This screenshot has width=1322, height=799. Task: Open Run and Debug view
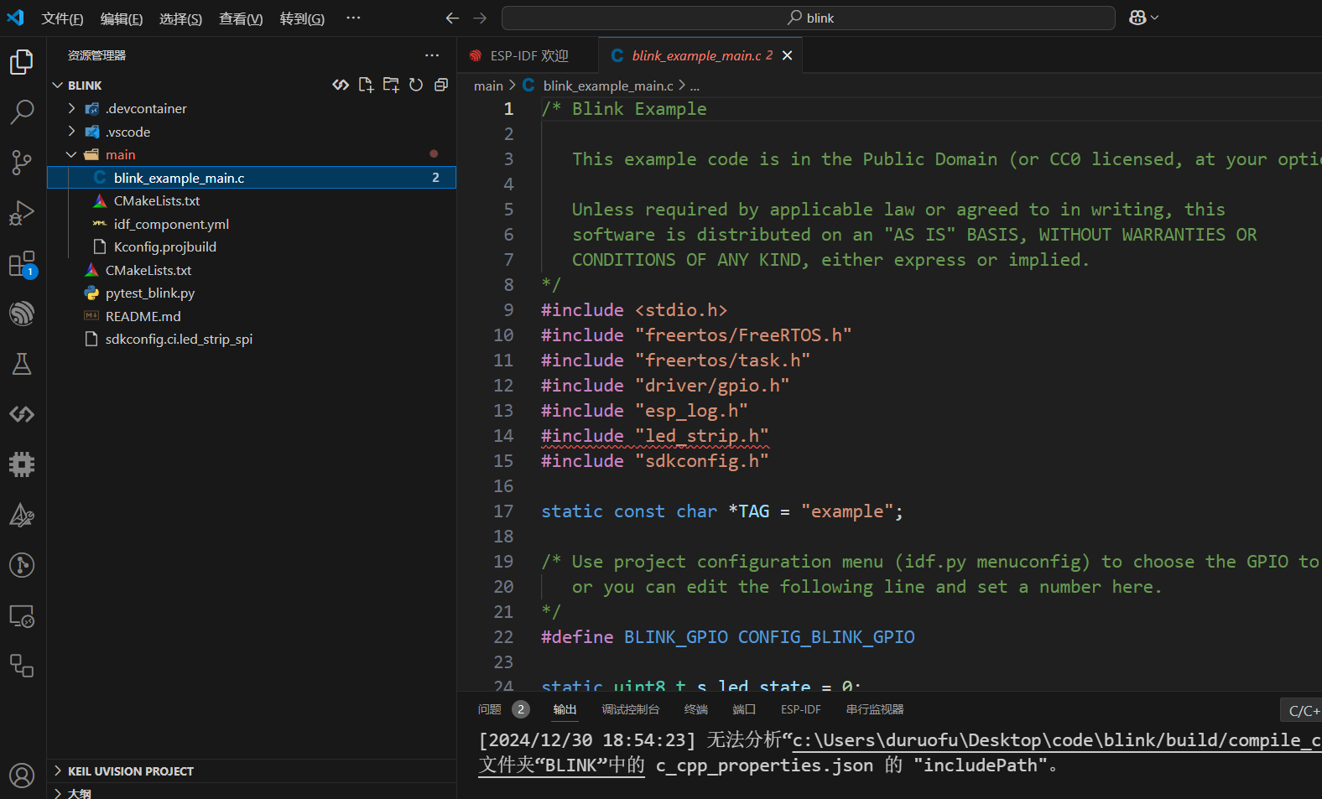coord(22,213)
